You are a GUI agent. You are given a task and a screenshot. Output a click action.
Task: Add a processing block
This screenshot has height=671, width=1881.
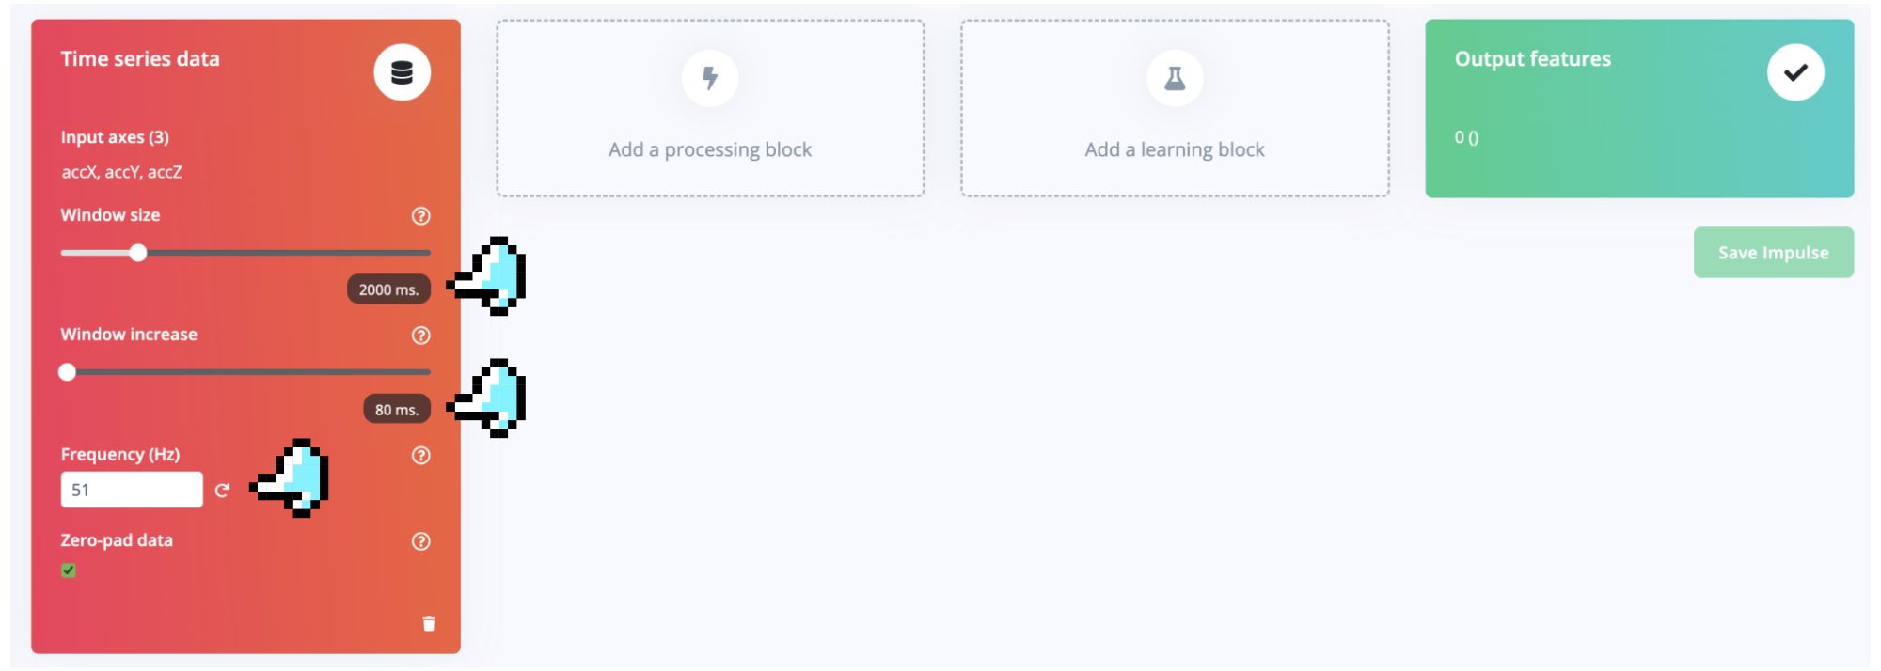tap(710, 108)
